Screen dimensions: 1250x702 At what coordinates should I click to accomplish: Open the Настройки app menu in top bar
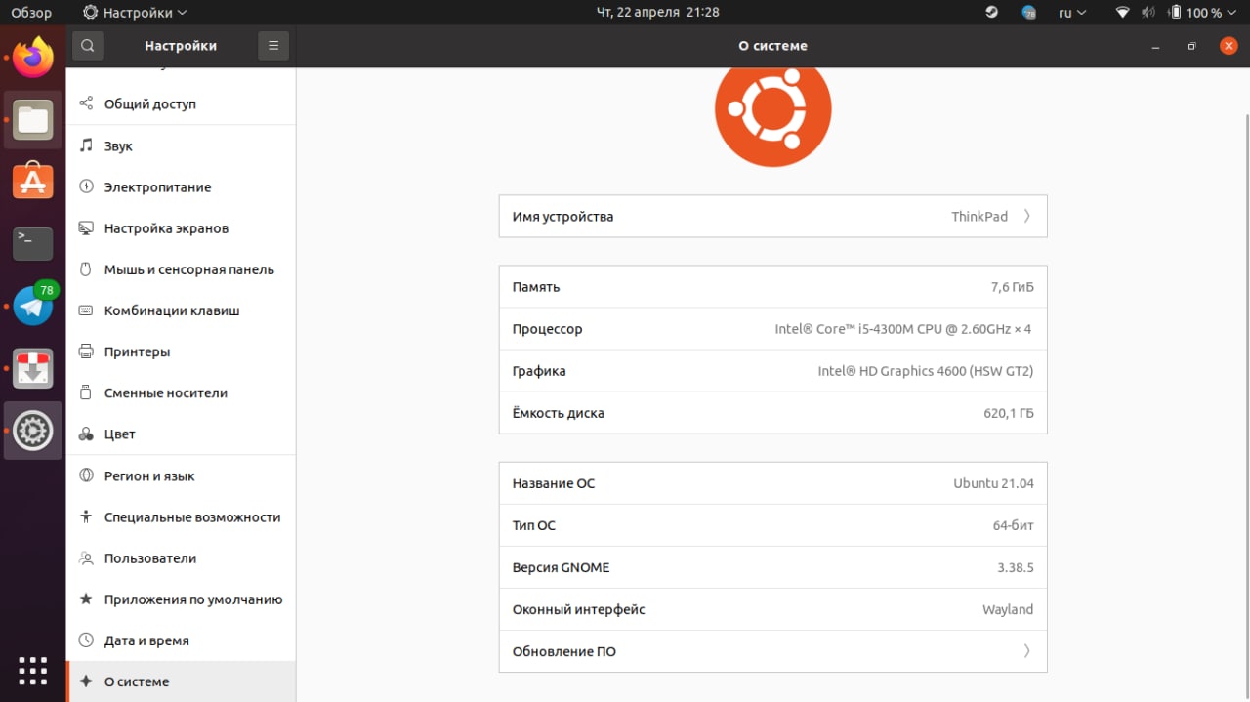coord(135,13)
